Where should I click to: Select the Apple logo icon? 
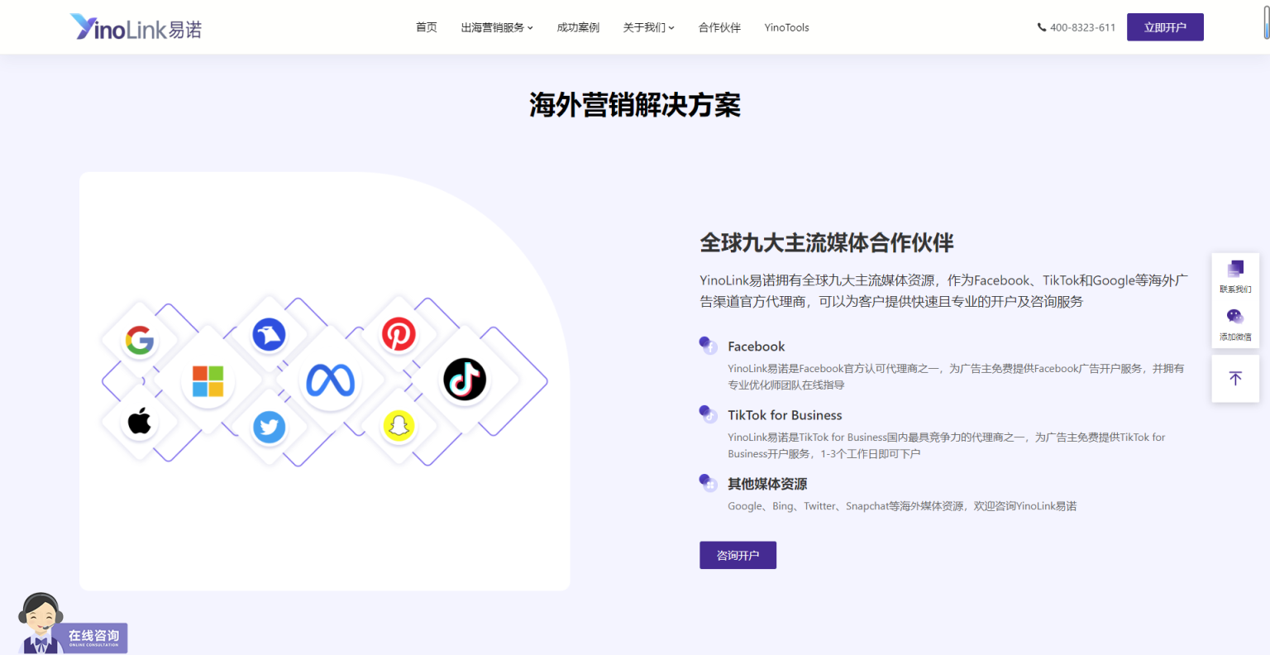(x=140, y=421)
